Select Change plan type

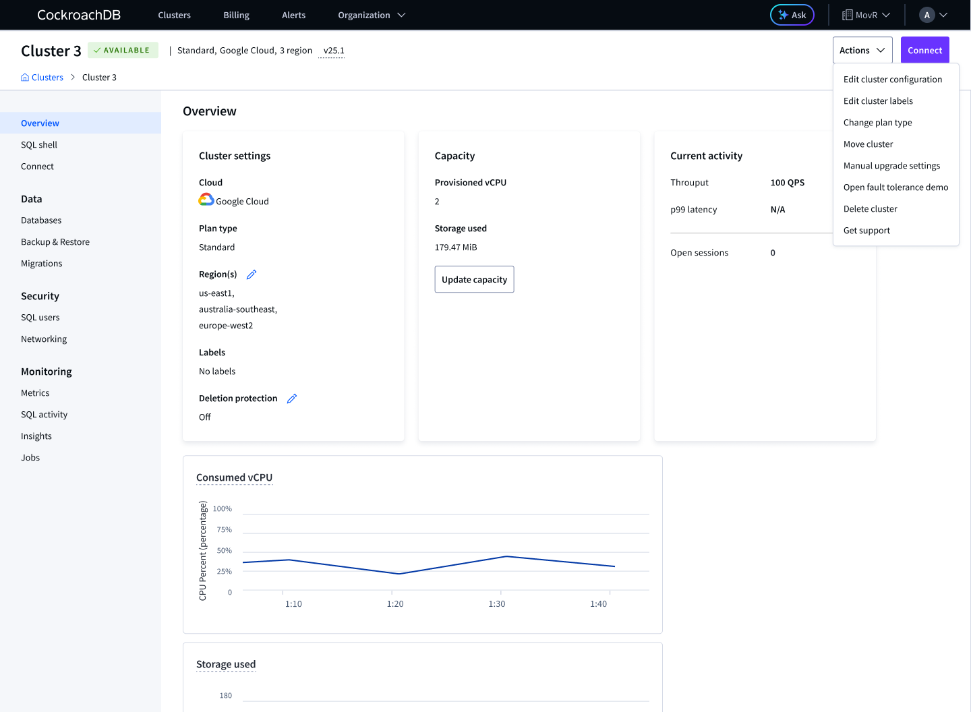(877, 123)
